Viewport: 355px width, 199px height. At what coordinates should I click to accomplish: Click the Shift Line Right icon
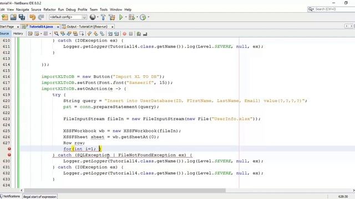(x=116, y=34)
